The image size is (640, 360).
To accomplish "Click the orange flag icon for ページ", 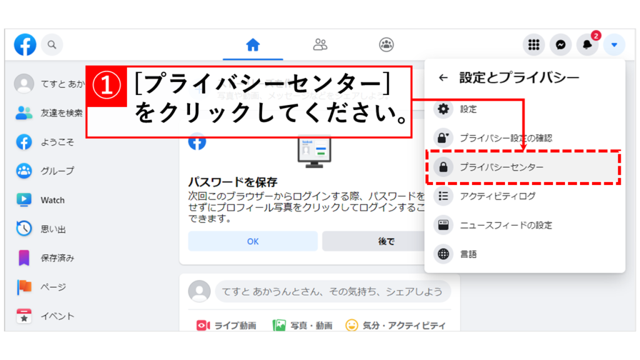I will click(24, 287).
